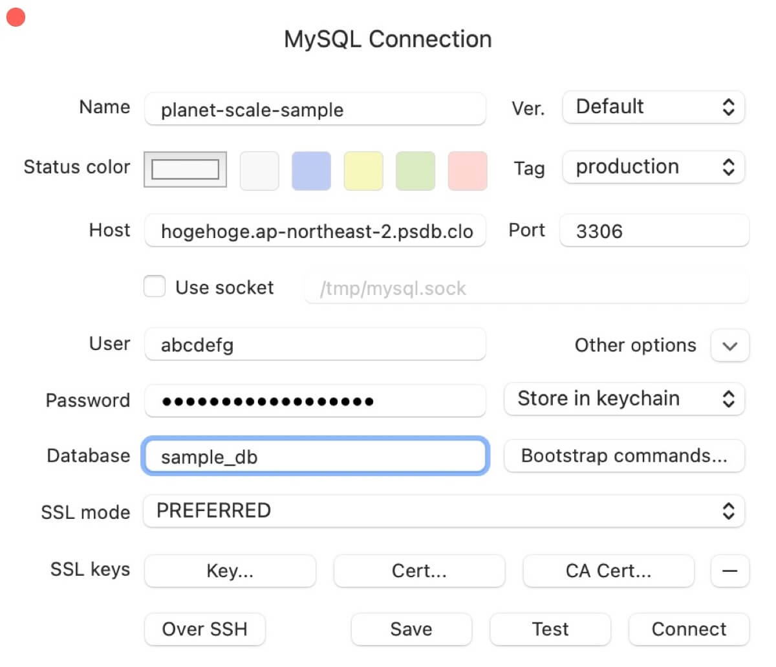Test the database connection
This screenshot has width=776, height=667.
point(550,629)
